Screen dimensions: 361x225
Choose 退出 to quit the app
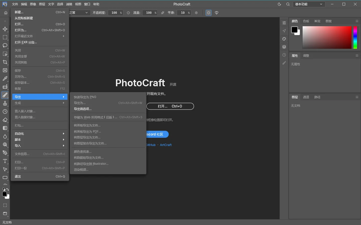coord(40,176)
